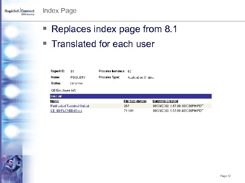The height and width of the screenshot is (183, 245).
Task: Select the Process Instance label
Action: (x=112, y=71)
